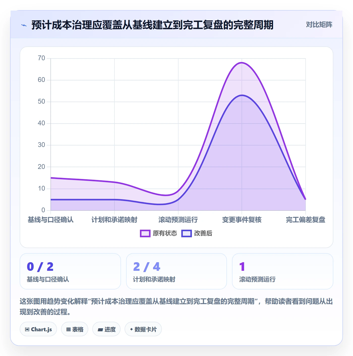The height and width of the screenshot is (356, 353).
Task: Click the 滚动预测运行 x-axis label
Action: coord(178,220)
